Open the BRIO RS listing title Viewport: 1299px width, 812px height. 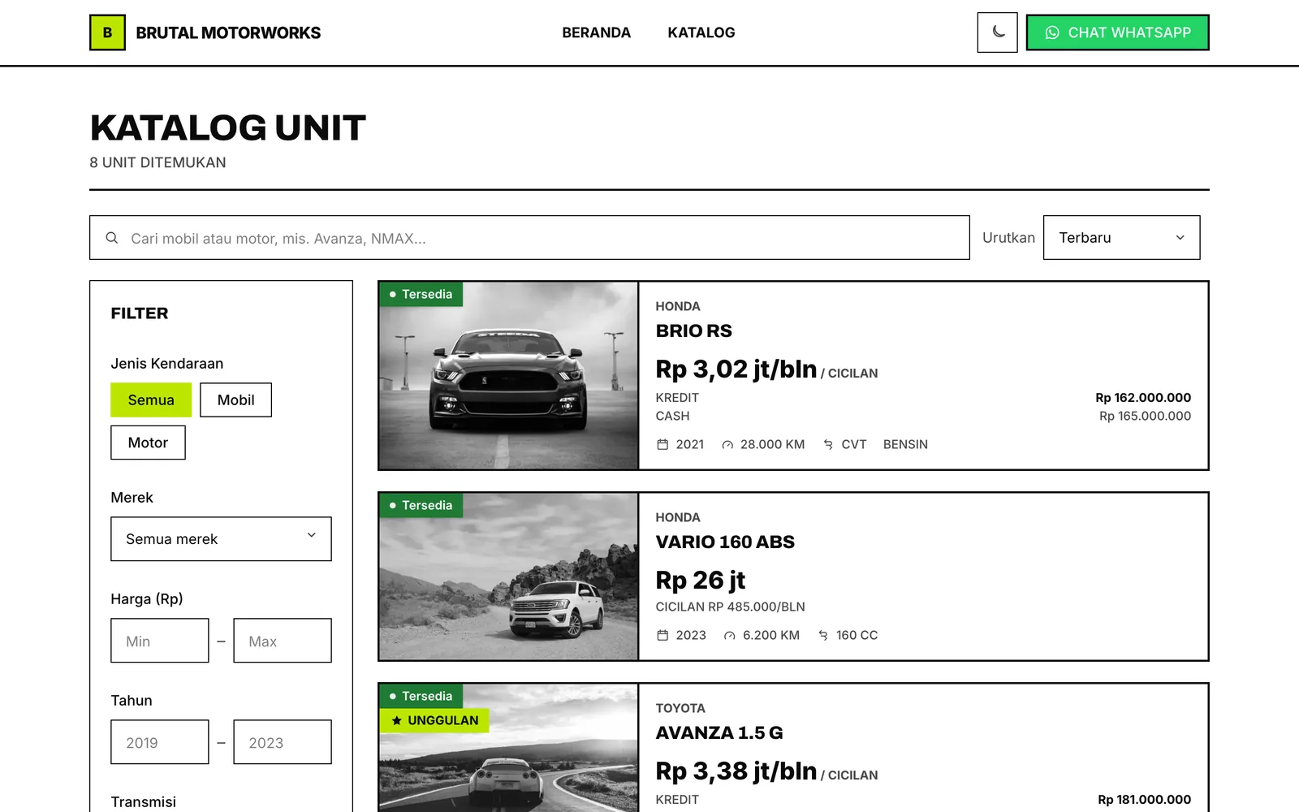coord(693,330)
